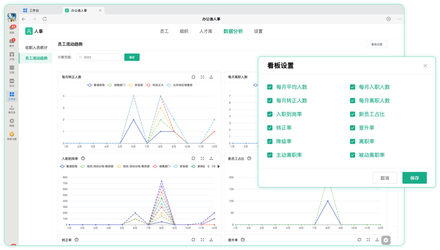Switch to 员工 tab
The height and width of the screenshot is (250, 440).
[x=164, y=31]
